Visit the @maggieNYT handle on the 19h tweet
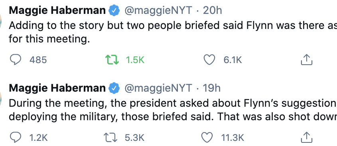The image size is (337, 146). (158, 88)
